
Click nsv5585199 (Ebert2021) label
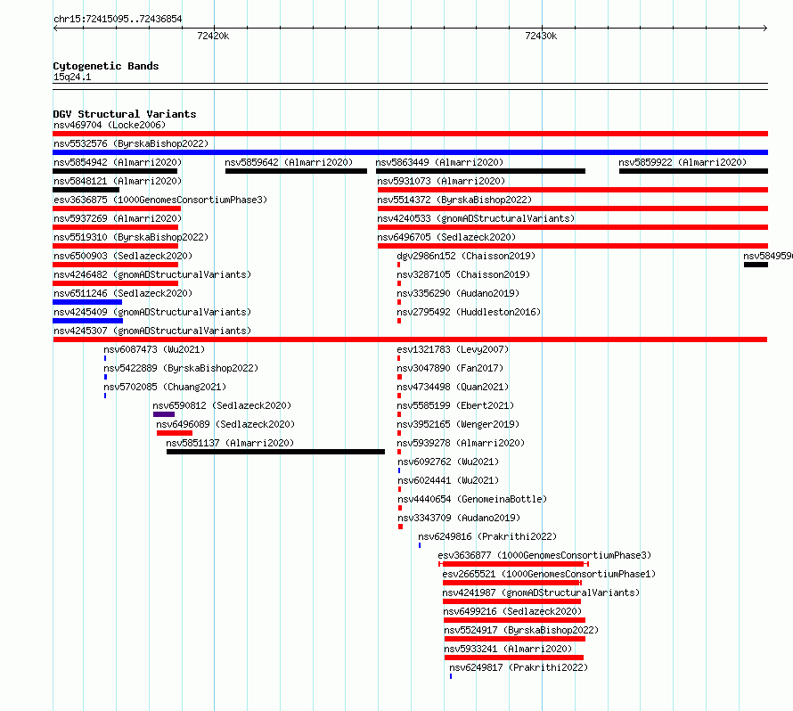(455, 405)
